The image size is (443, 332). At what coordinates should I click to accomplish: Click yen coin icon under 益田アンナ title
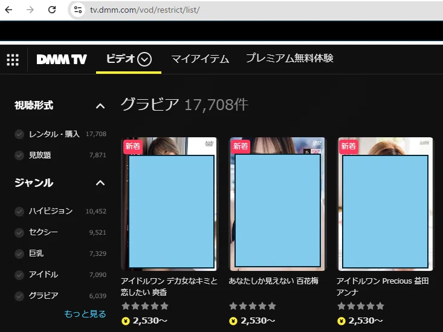tap(341, 321)
